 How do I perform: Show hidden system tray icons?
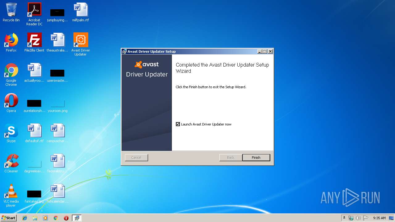tap(344, 218)
